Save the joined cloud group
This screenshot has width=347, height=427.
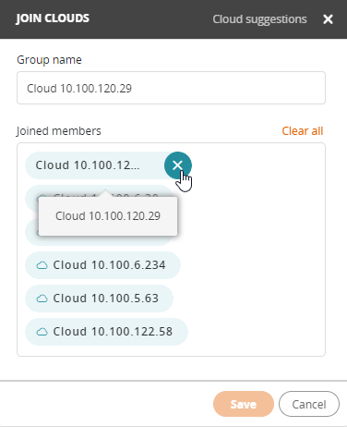[244, 404]
